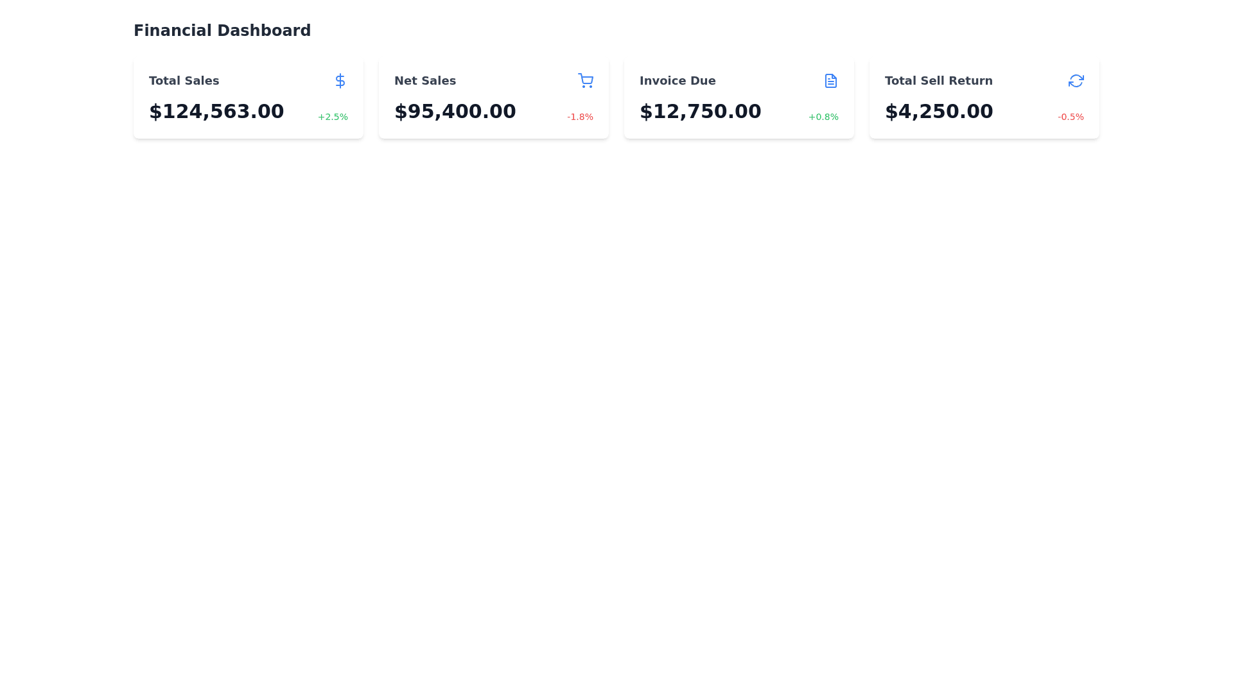Select the Total Sell Return card title
This screenshot has width=1233, height=693.
point(938,81)
